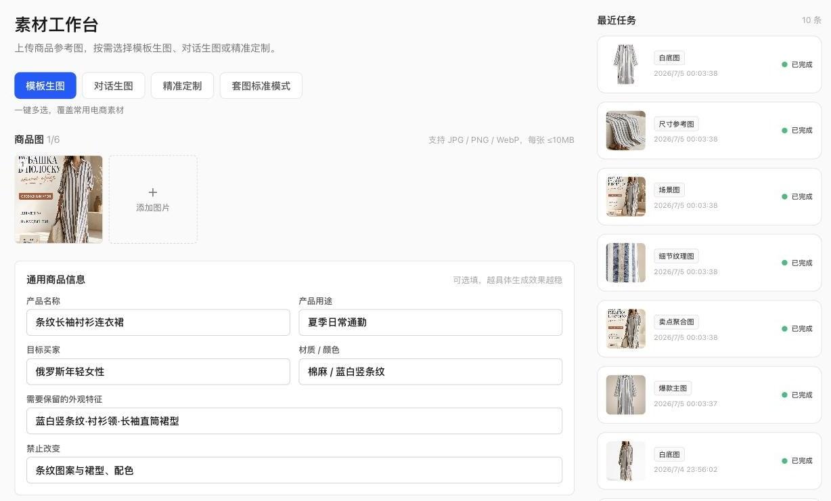Image resolution: width=831 pixels, height=501 pixels.
Task: Open the 白底图 thumbnail dated 2026/7/5
Action: [626, 64]
